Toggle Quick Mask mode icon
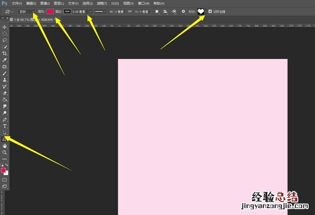Viewport: 315px width, 215px height. tap(5, 180)
